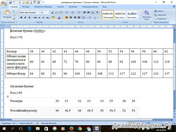
Task: Click the sort A-Z icon
Action: 93,12
